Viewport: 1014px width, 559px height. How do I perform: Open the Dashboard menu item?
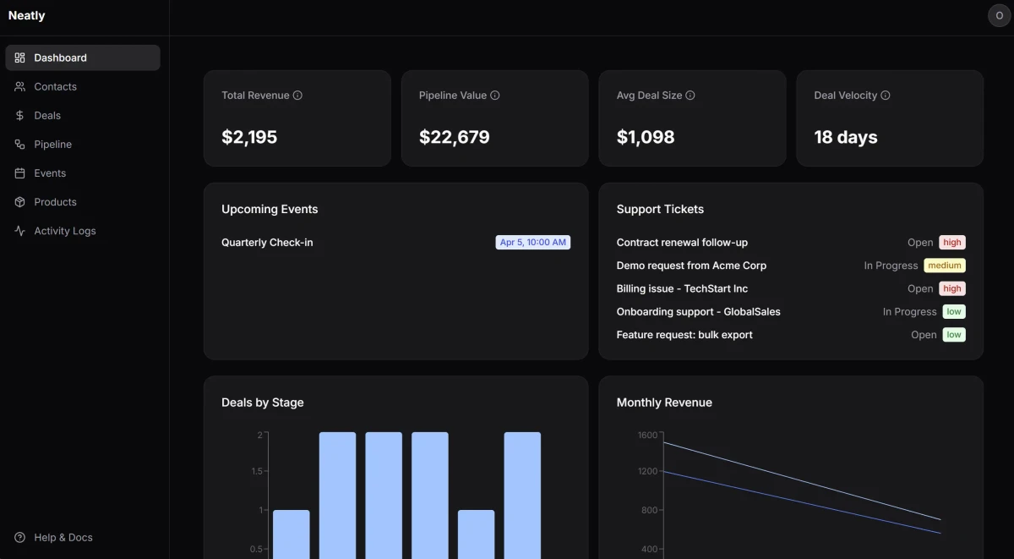[x=83, y=58]
